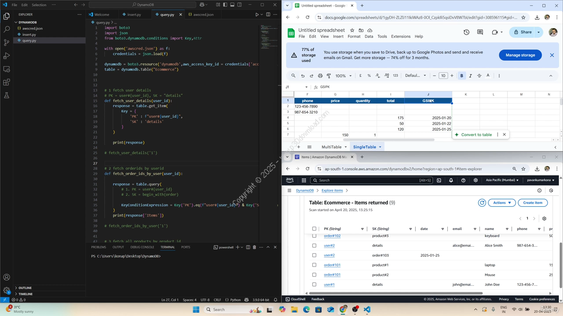Toggle bold formatting in Google Sheets
The image size is (563, 316).
[x=461, y=75]
